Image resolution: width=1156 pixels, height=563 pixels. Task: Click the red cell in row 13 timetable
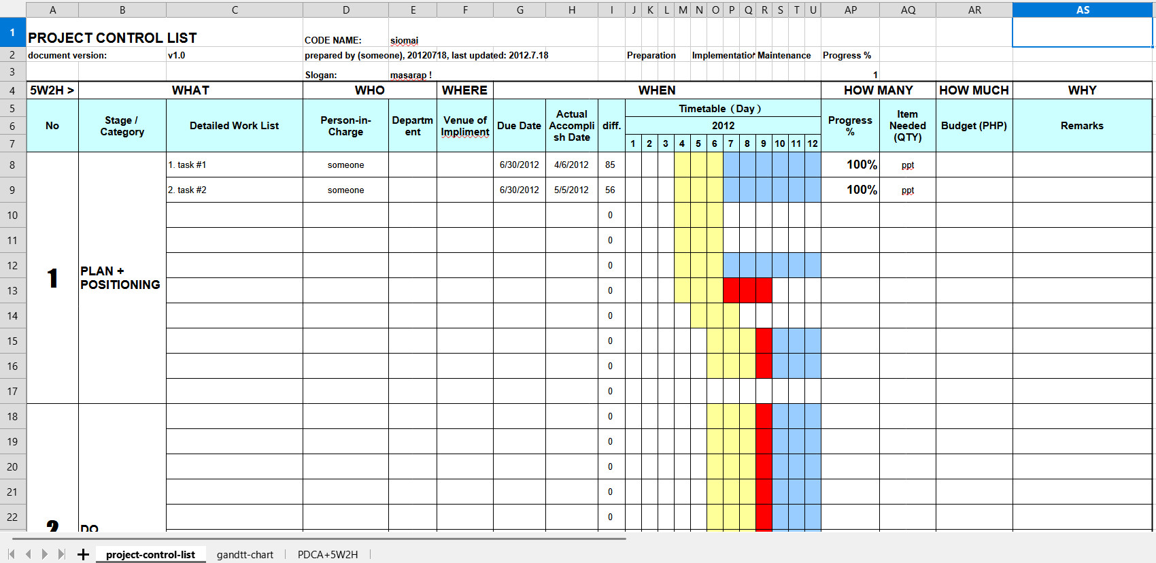(x=747, y=291)
